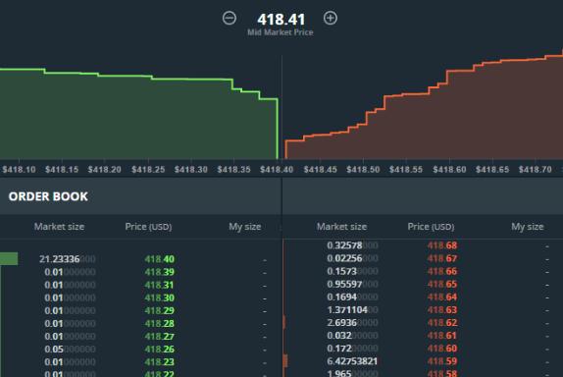Click the ORDER BOOK header

click(x=48, y=196)
